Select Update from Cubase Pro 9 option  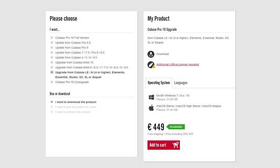coord(52,48)
